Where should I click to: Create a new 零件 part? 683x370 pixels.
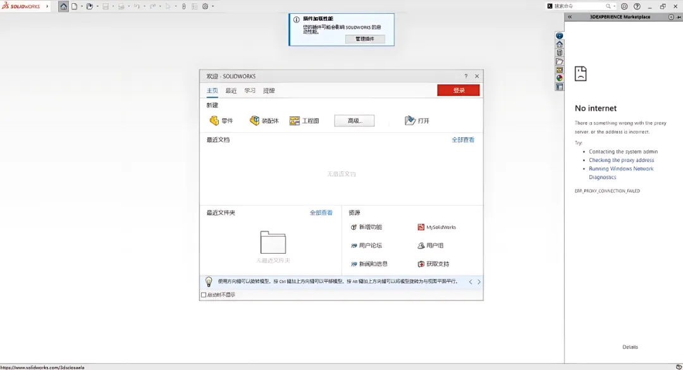coord(221,121)
